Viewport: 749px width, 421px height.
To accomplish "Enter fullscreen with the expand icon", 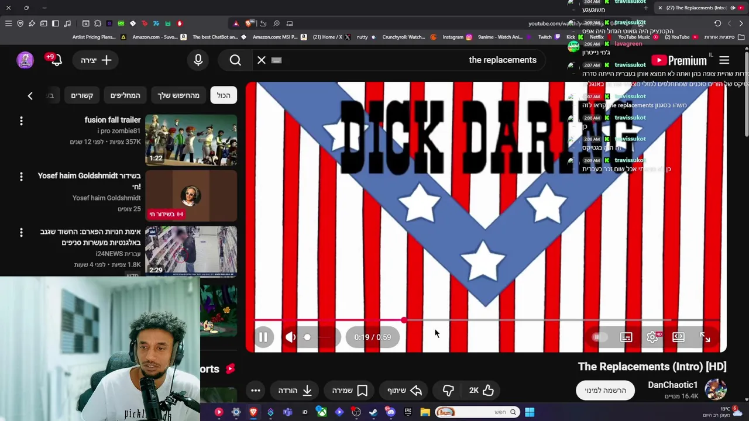I will pos(705,337).
